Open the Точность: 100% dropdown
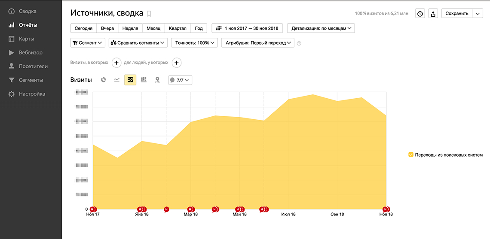The width and height of the screenshot is (490, 239). click(194, 43)
